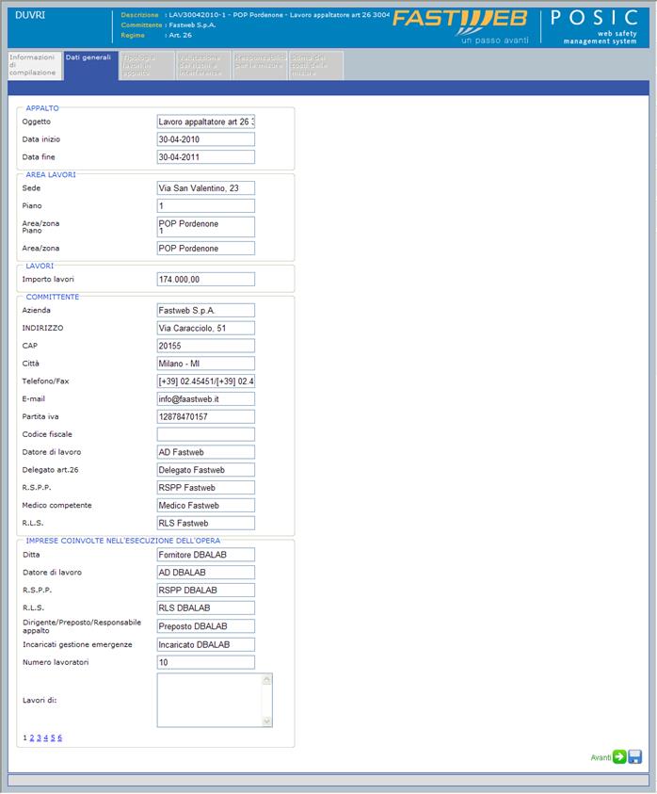Click the Telefono/Fax input field

coord(206,381)
